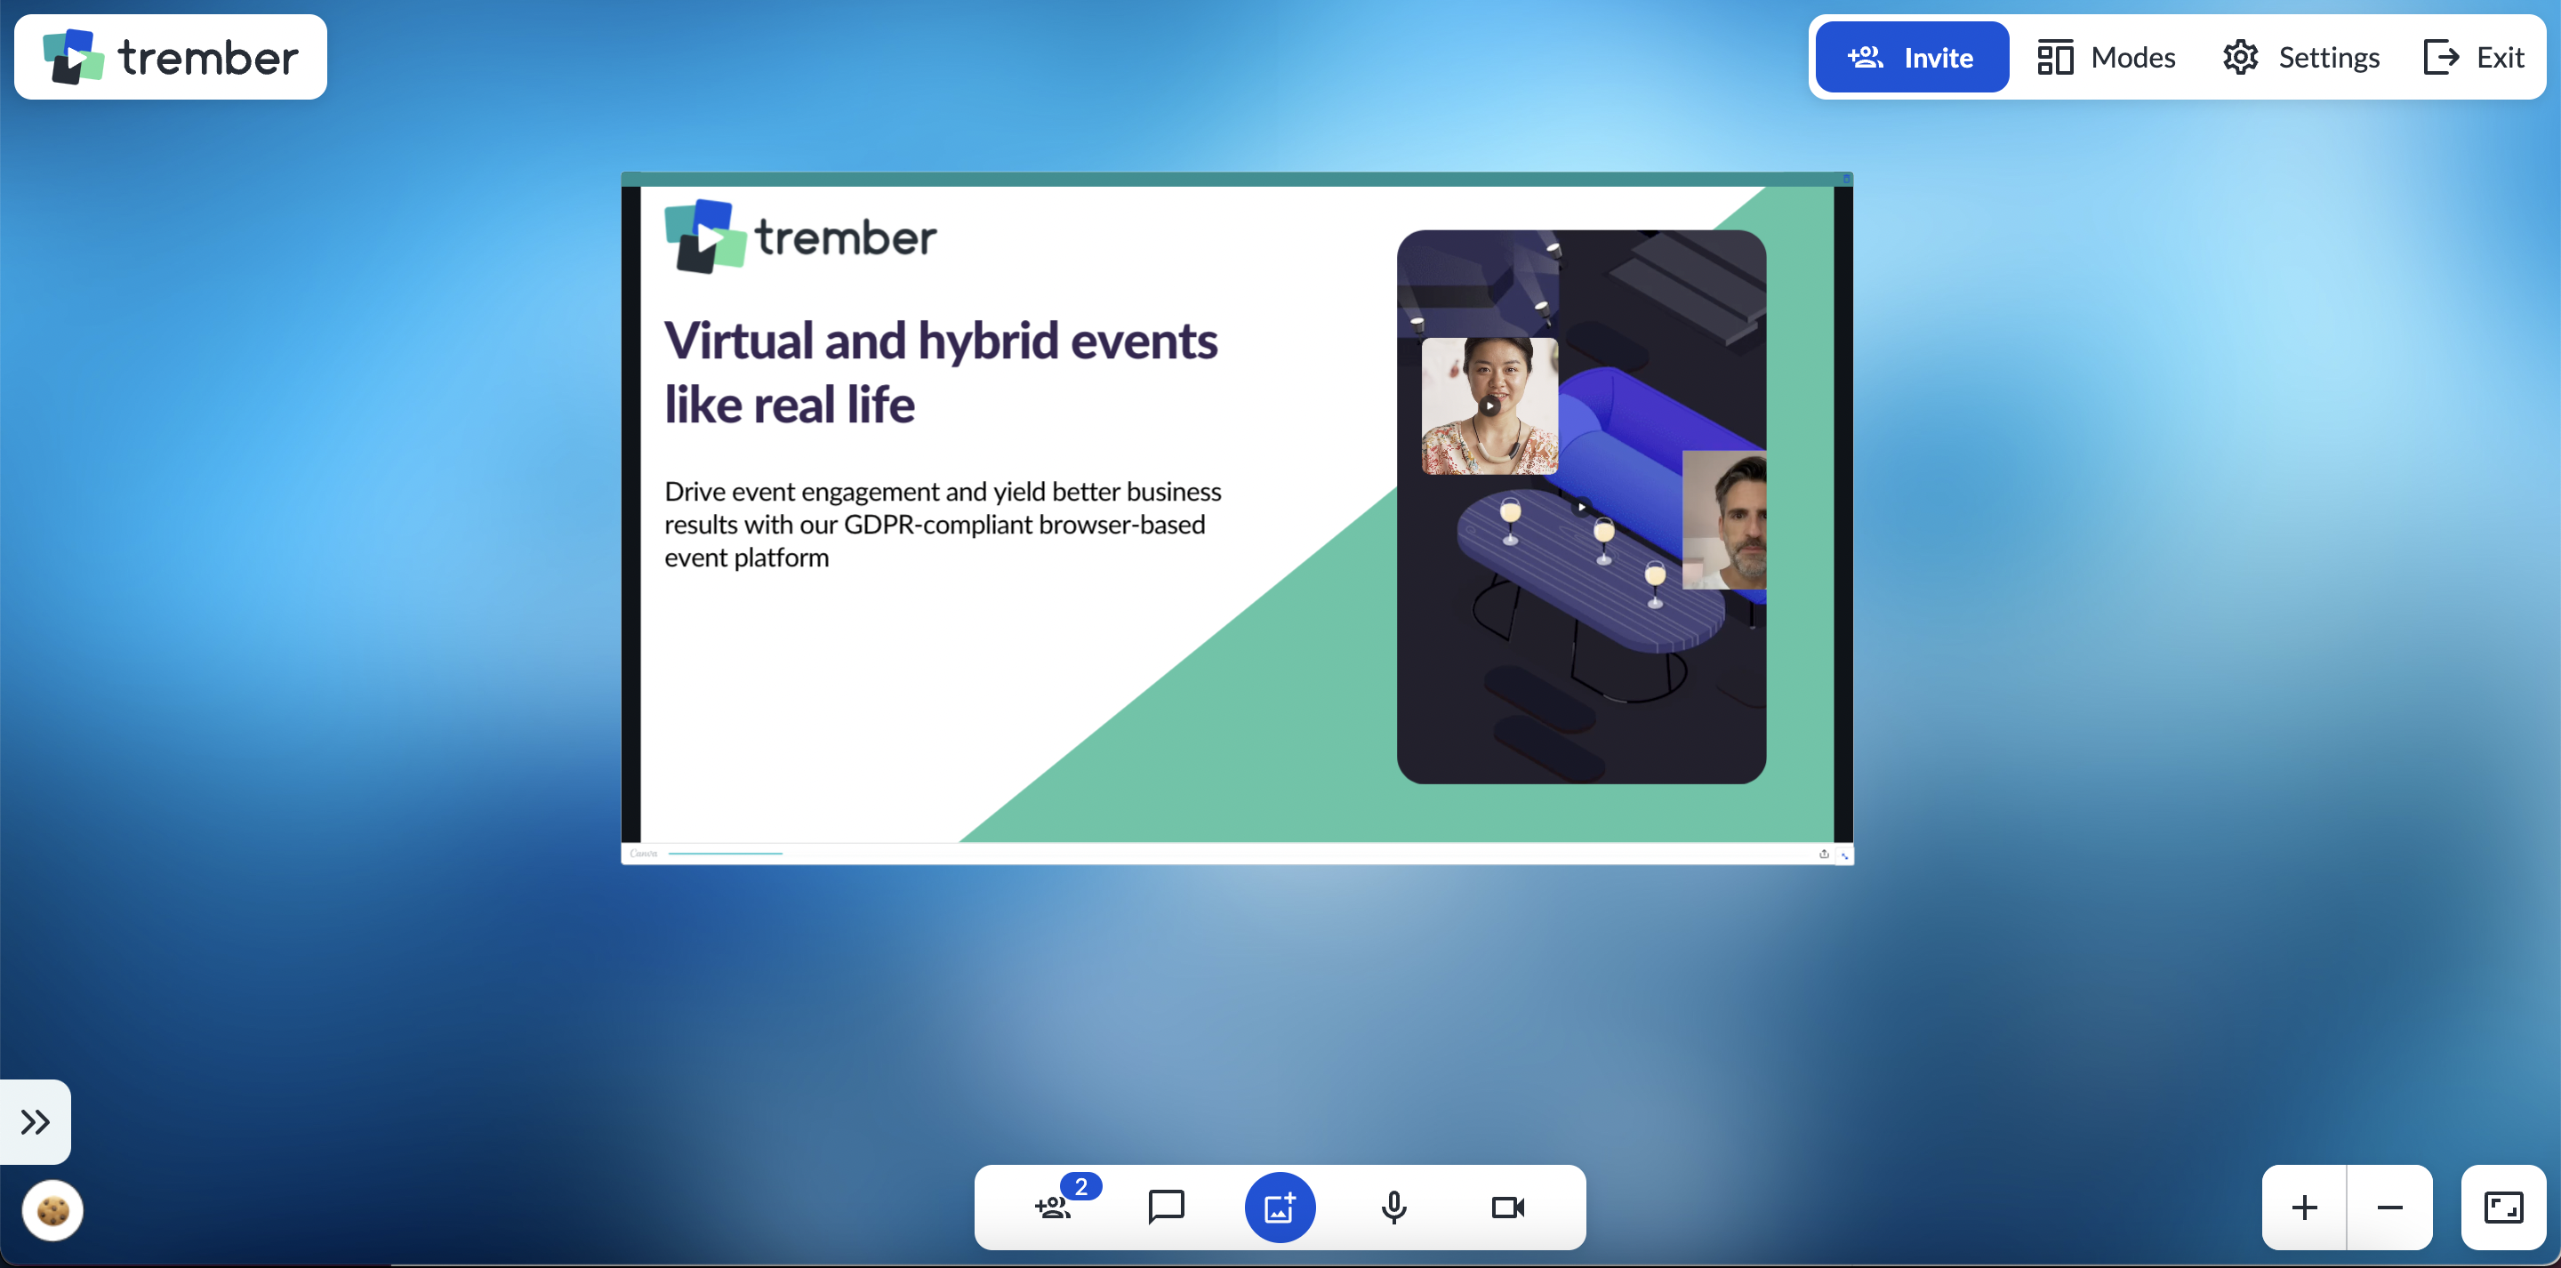
Task: Toggle the camera
Action: (1508, 1208)
